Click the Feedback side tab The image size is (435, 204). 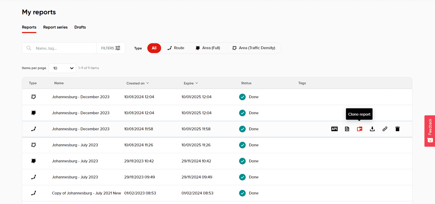pos(430,131)
